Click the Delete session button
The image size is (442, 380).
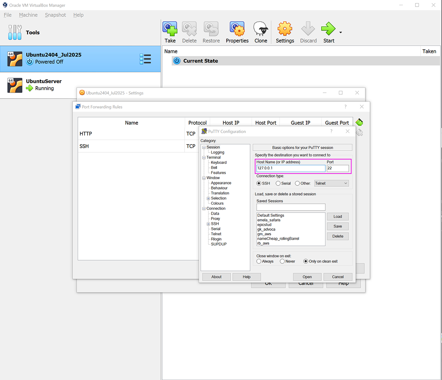pos(338,236)
